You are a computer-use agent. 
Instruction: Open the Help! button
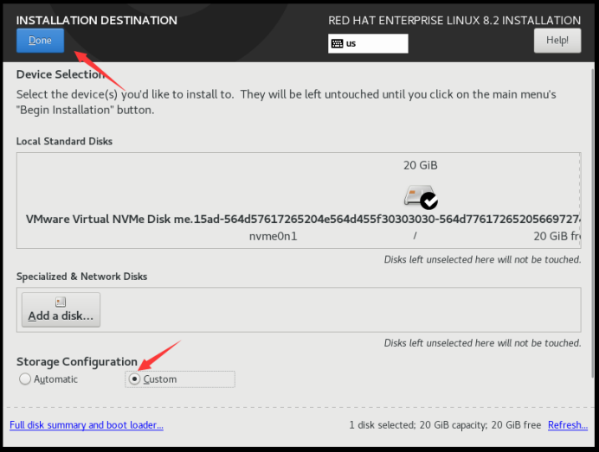(x=557, y=41)
